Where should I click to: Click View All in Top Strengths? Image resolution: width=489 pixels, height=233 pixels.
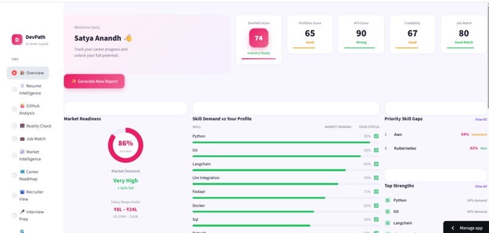pos(481,186)
